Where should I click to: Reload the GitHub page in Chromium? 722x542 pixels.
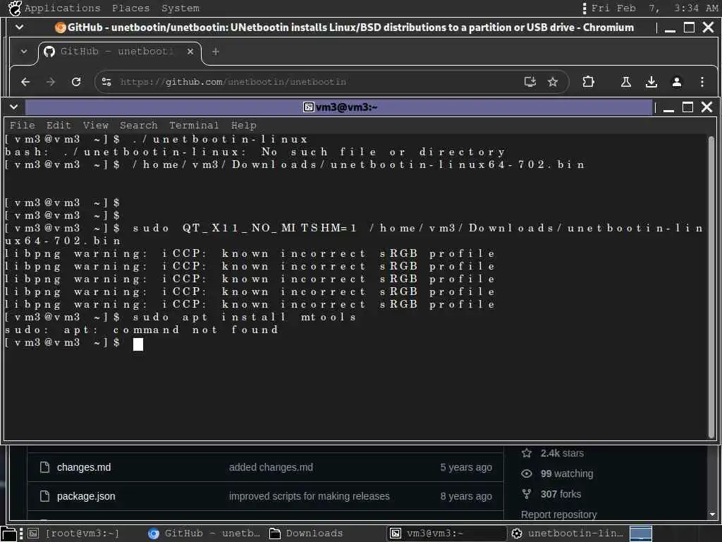76,82
